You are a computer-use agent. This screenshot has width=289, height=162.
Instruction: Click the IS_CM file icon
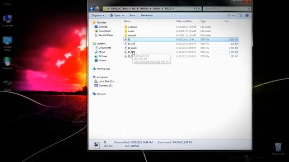pos(126,44)
